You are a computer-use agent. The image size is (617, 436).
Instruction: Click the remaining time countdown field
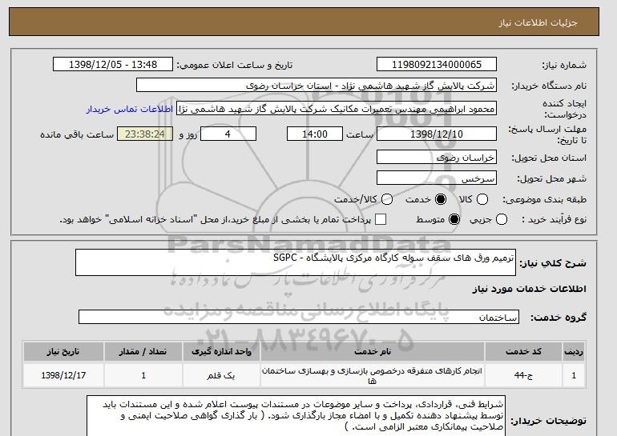click(x=145, y=134)
